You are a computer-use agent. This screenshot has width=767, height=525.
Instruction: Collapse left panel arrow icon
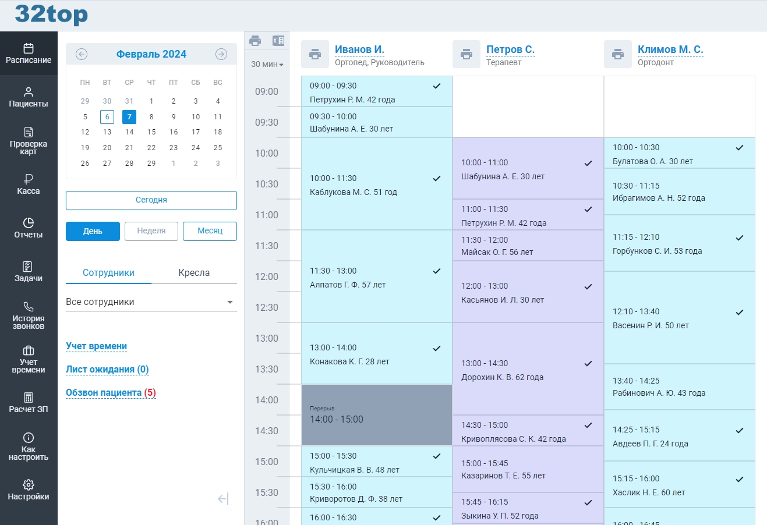(223, 499)
